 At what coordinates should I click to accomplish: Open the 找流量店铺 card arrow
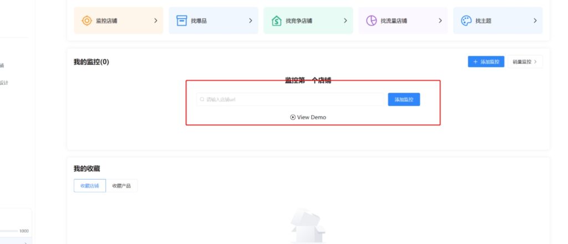pos(440,21)
